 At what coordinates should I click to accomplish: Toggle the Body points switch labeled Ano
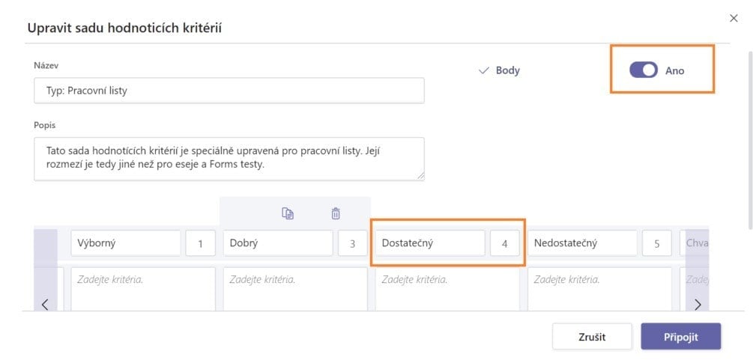point(643,70)
